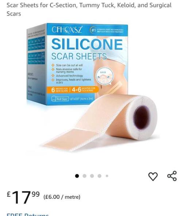This screenshot has width=184, height=216.
Task: Tap the share icon beside the heart
Action: [172, 176]
